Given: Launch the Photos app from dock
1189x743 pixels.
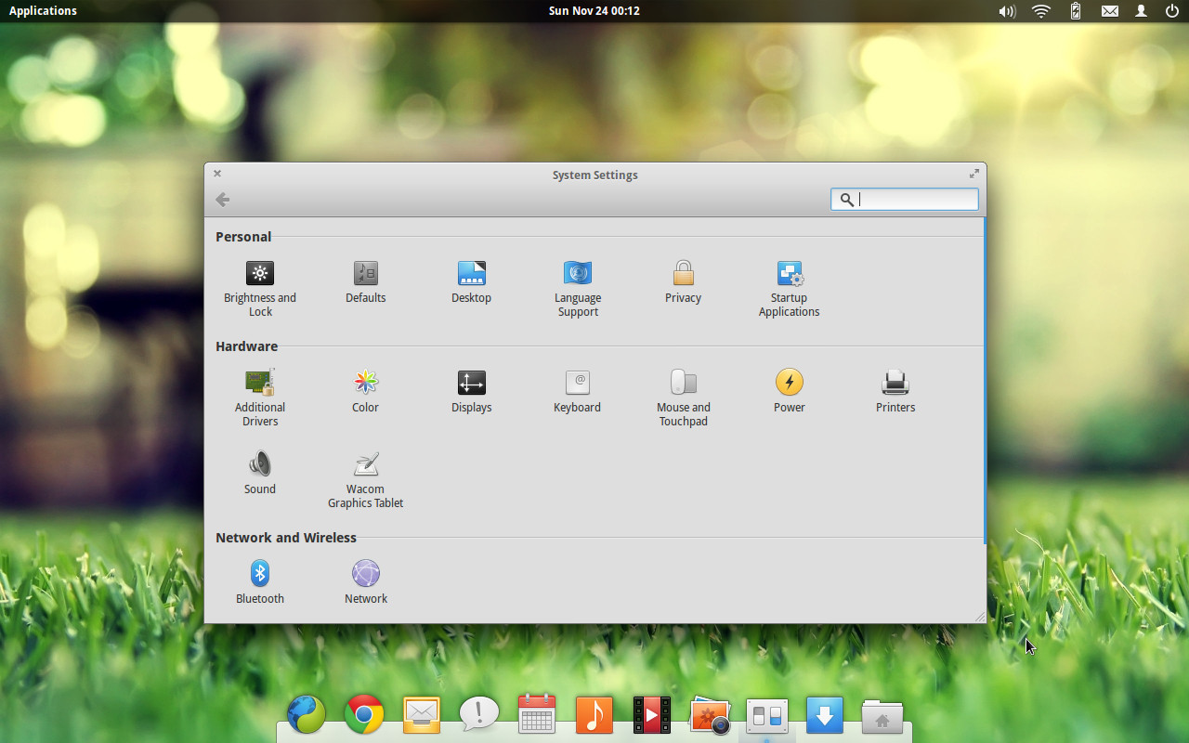Looking at the screenshot, I should 710,714.
